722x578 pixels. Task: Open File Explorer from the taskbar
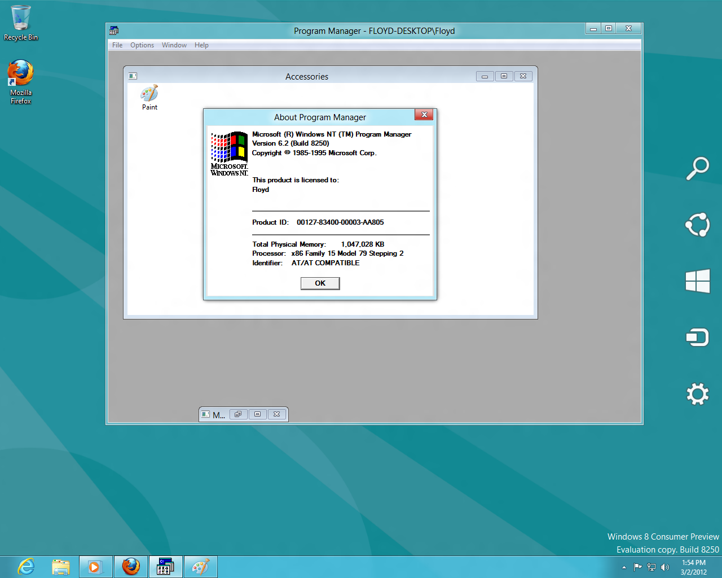click(x=60, y=567)
